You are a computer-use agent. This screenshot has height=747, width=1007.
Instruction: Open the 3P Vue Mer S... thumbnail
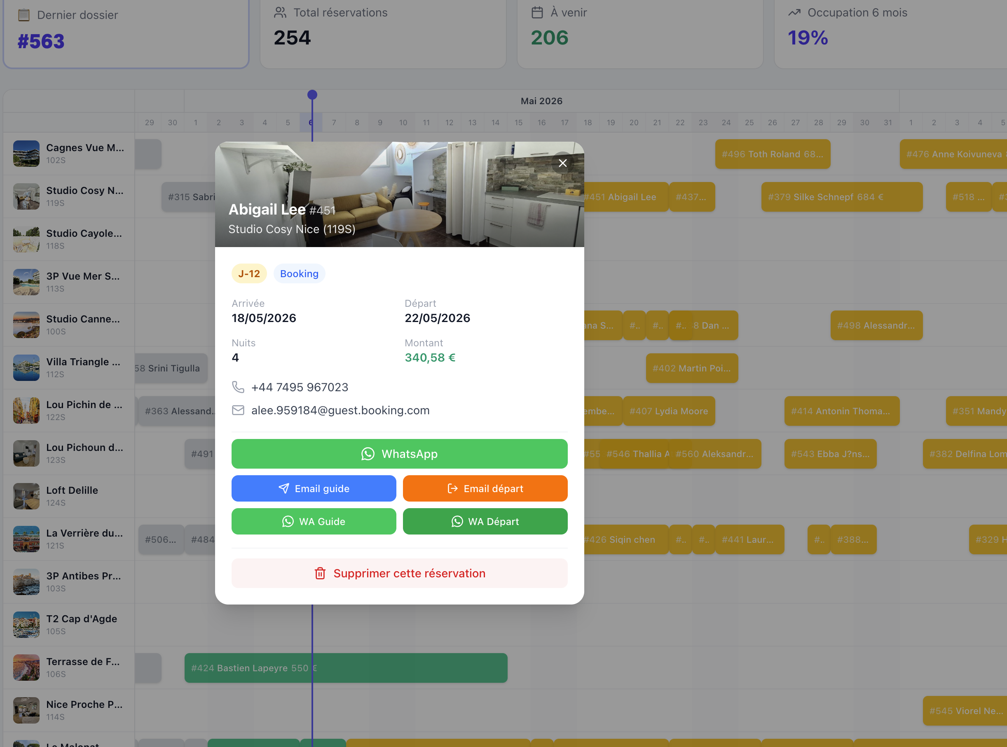click(26, 282)
